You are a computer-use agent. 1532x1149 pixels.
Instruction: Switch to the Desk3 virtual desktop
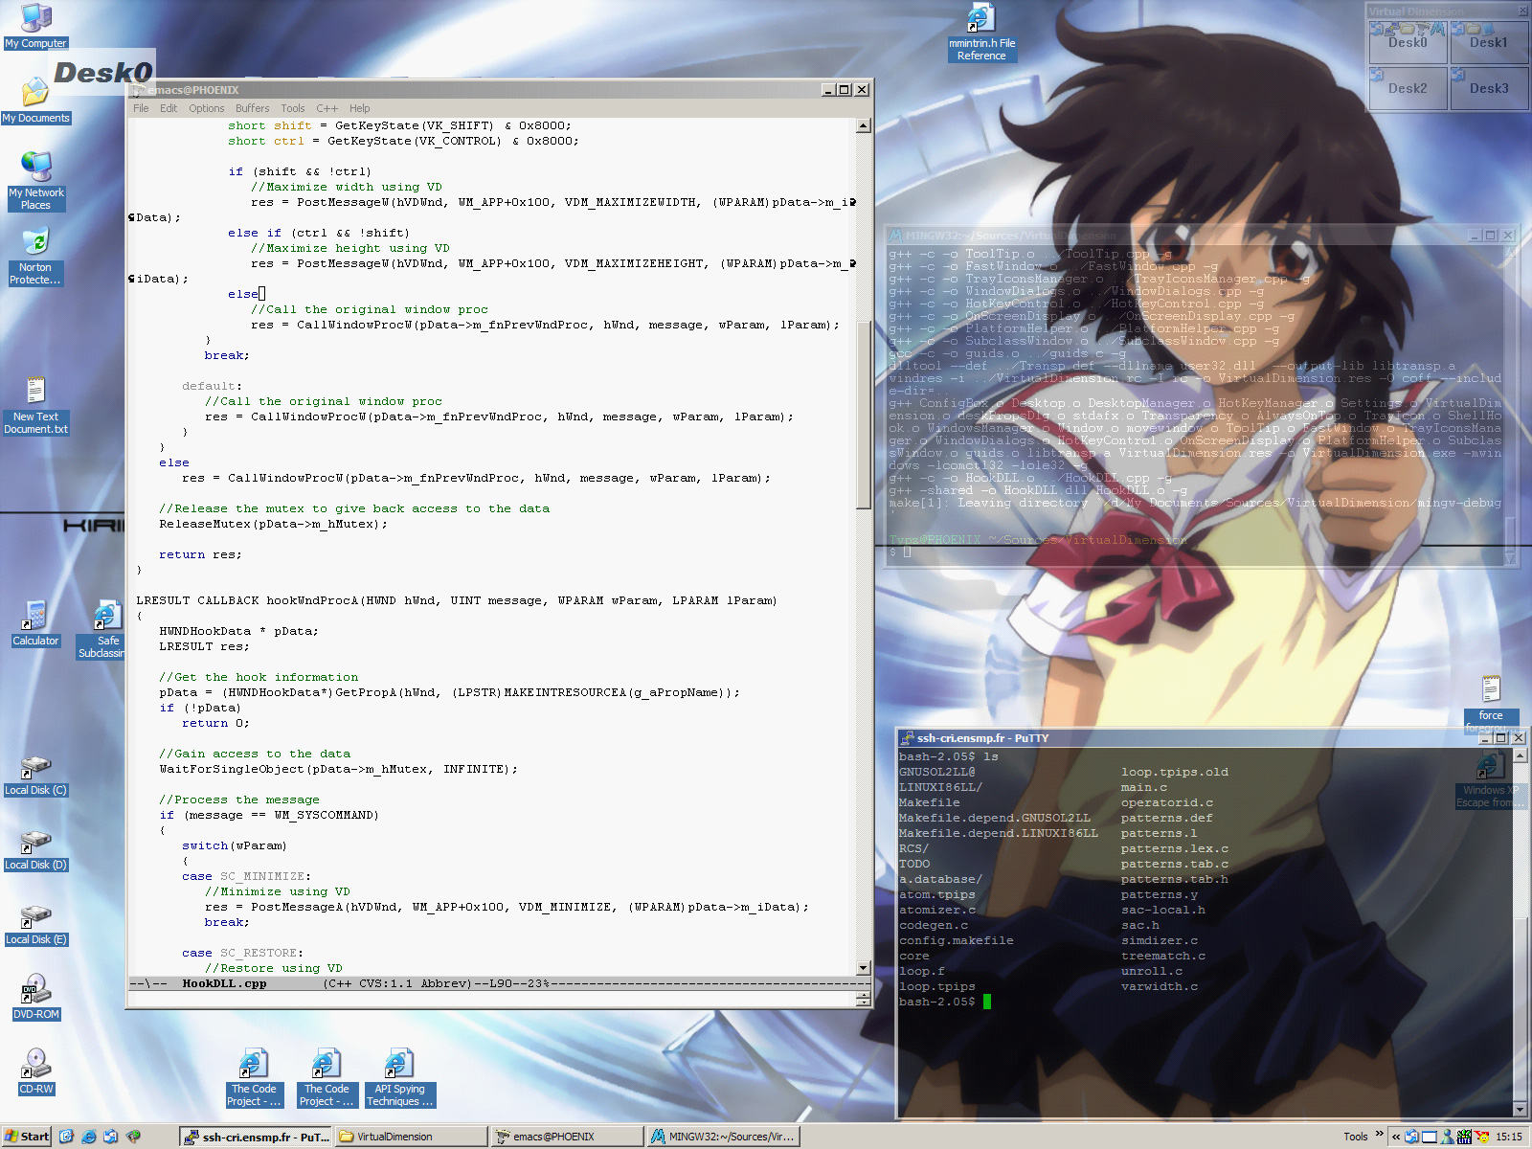point(1489,88)
